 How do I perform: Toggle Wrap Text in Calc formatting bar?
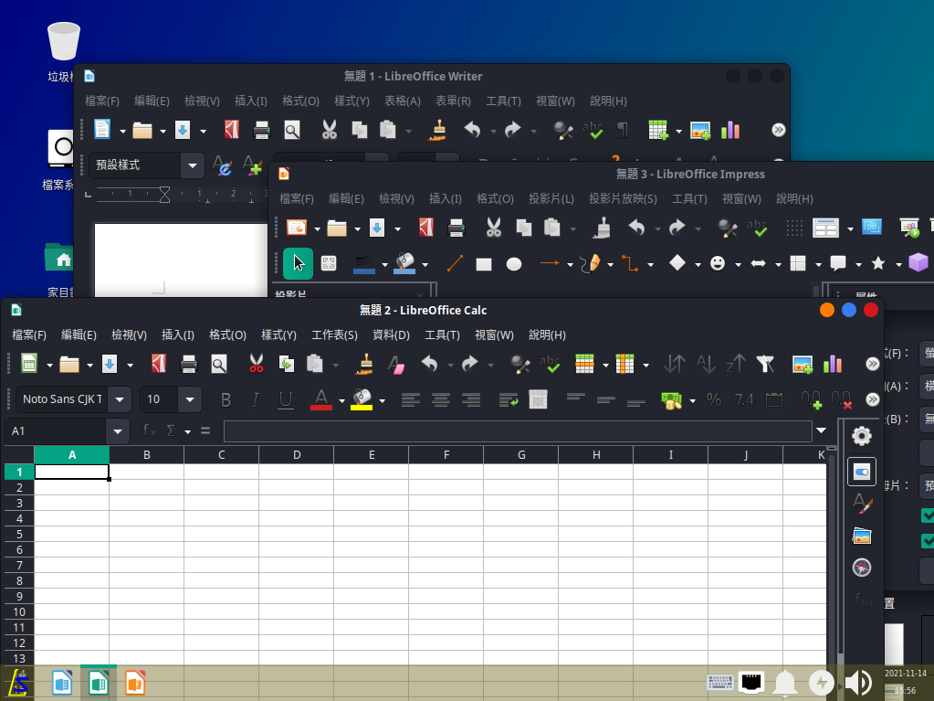coord(509,399)
